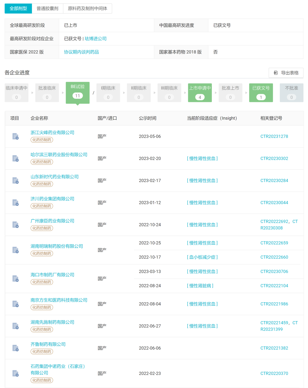Select the 上市申请中 stage with 4
The width and height of the screenshot is (308, 388).
pos(200,93)
